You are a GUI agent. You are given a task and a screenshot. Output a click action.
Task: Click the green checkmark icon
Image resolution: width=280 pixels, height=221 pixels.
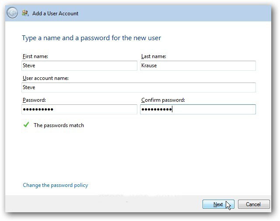coord(26,125)
